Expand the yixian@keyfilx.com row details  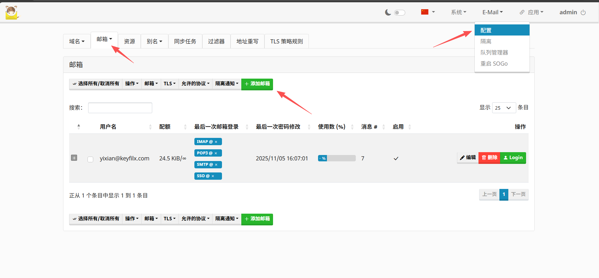click(x=74, y=158)
